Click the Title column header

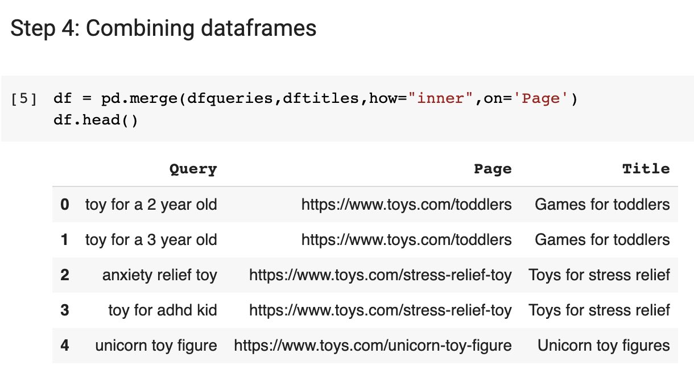[x=646, y=168]
